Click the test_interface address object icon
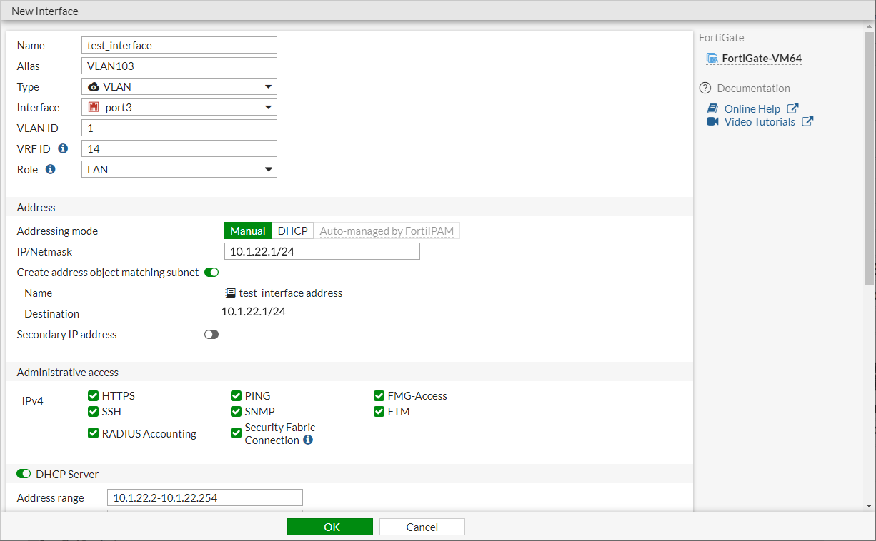The width and height of the screenshot is (876, 541). tap(230, 293)
